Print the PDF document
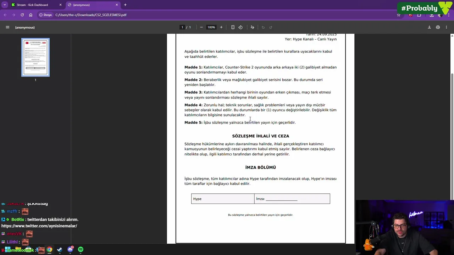Screen dimensions: 454x255 click(438, 27)
